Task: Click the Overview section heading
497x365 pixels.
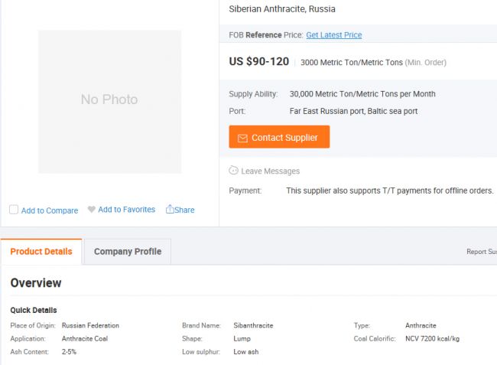Action: 36,283
